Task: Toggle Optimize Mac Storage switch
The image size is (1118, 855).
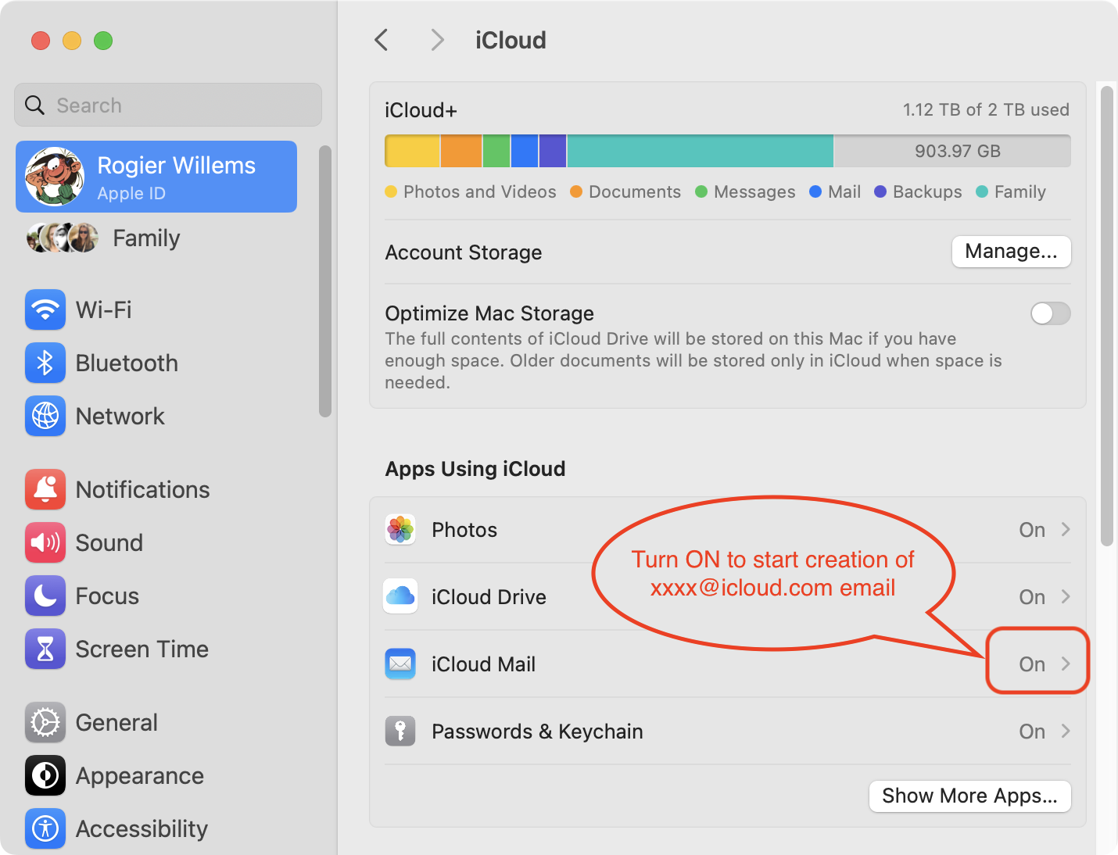Action: pyautogui.click(x=1050, y=313)
